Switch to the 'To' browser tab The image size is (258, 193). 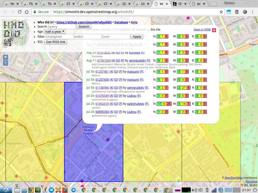click(x=50, y=4)
